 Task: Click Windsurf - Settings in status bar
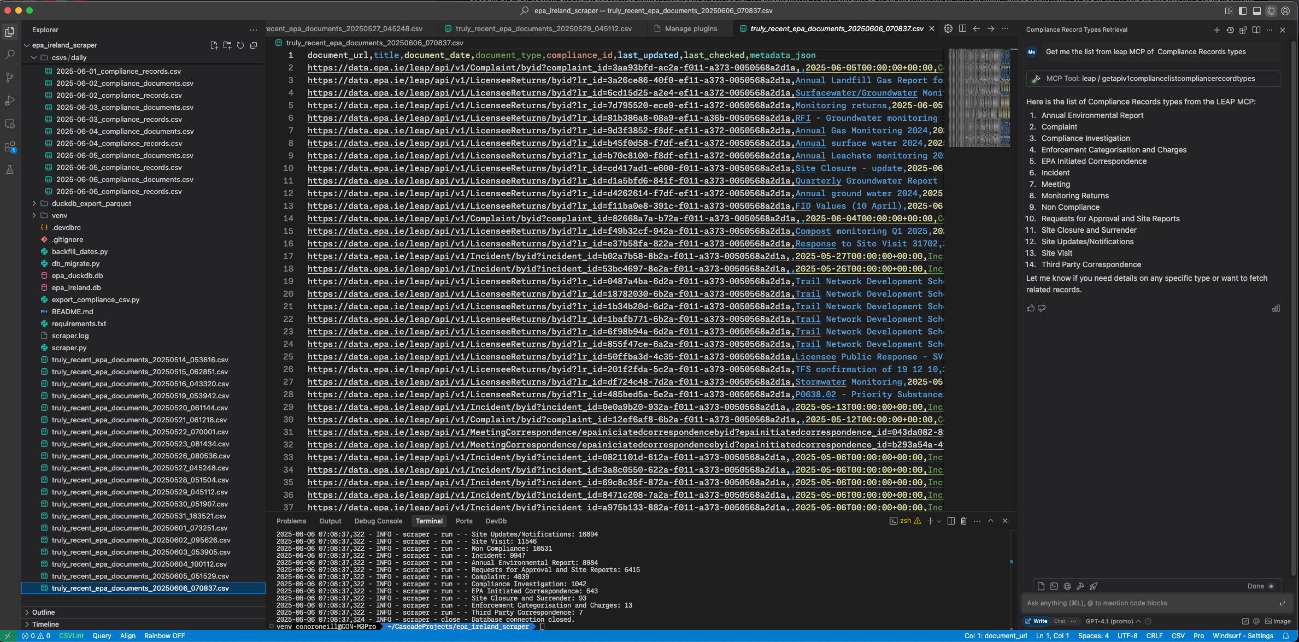point(1243,636)
